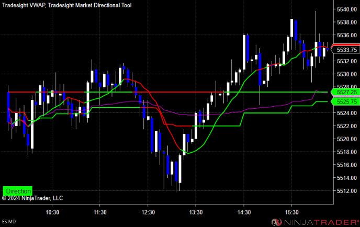Click the 5520.00 price axis label
Image resolution: width=360 pixels, height=227 pixels.
[x=347, y=139]
